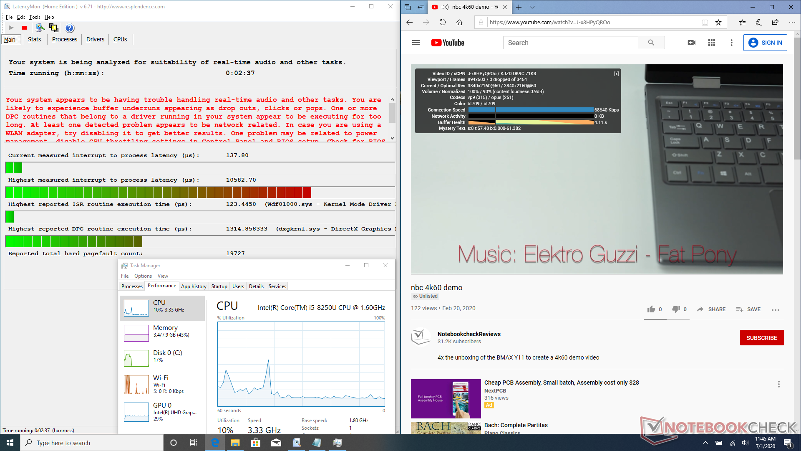801x451 pixels.
Task: Open Task Manager View menu
Action: point(163,276)
